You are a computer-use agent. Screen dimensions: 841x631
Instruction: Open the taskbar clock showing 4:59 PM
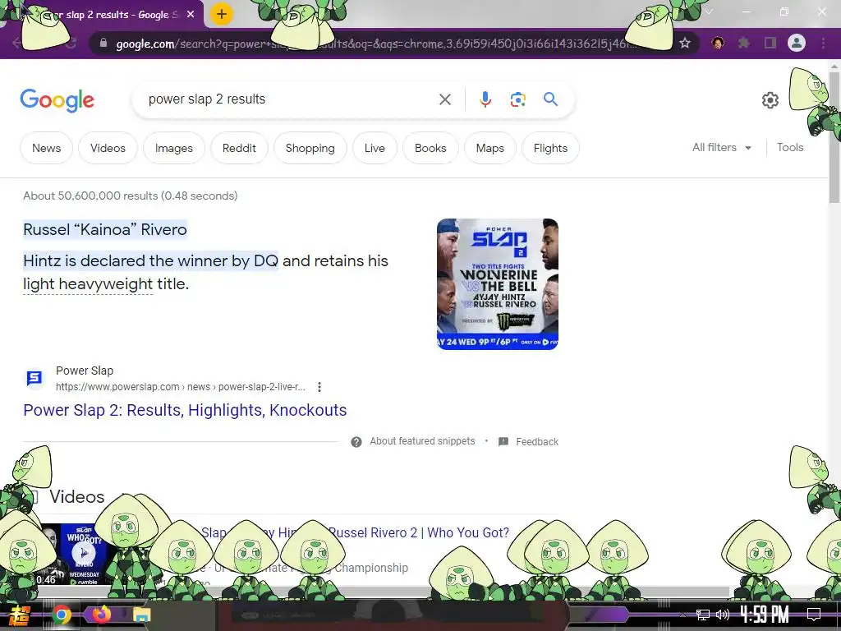(765, 615)
